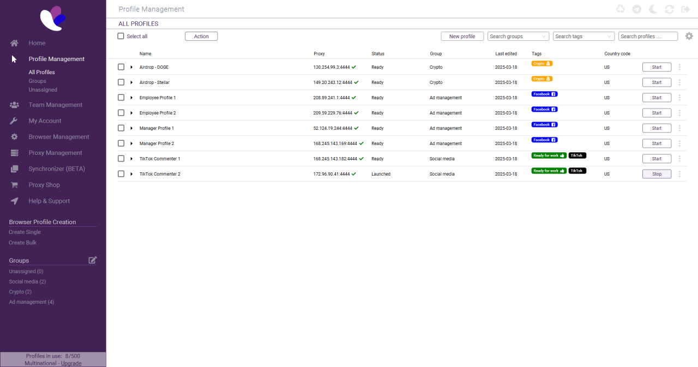The image size is (698, 367).
Task: Open the Search tags dropdown
Action: [x=583, y=37]
